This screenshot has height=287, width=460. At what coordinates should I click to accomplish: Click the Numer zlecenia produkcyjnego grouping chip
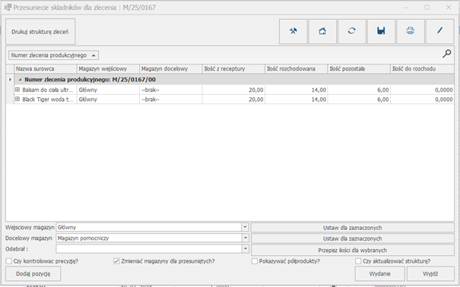pyautogui.click(x=53, y=55)
